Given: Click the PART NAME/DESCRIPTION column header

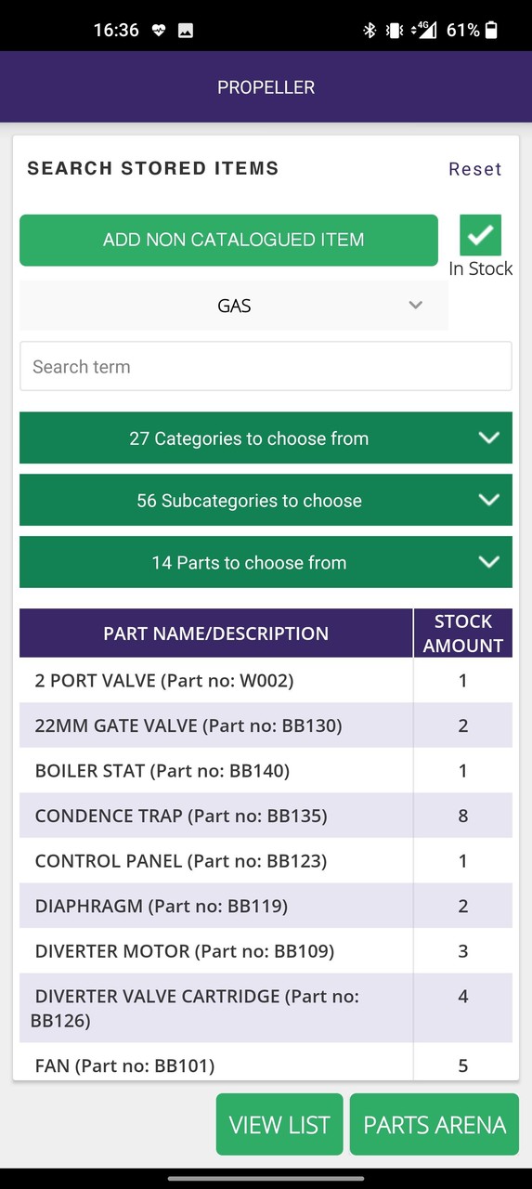Looking at the screenshot, I should tap(216, 634).
